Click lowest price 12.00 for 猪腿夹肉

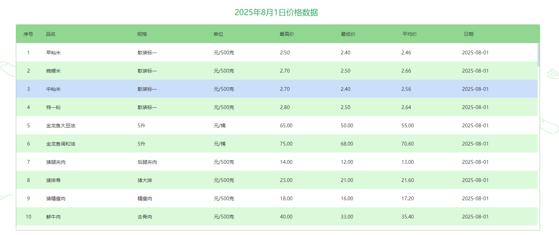347,162
